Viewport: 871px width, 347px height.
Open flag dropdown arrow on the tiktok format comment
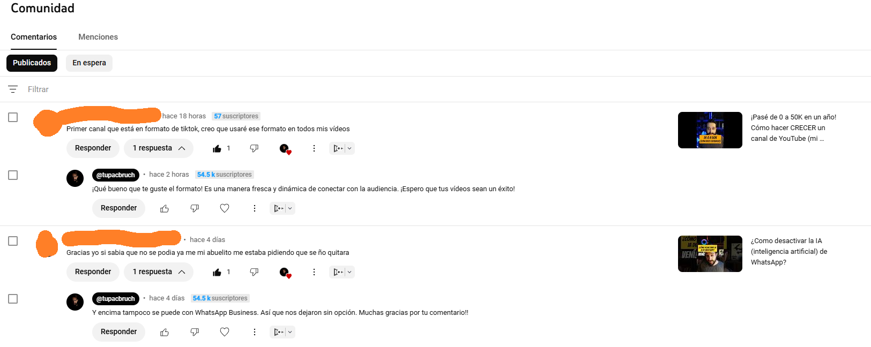(x=349, y=148)
